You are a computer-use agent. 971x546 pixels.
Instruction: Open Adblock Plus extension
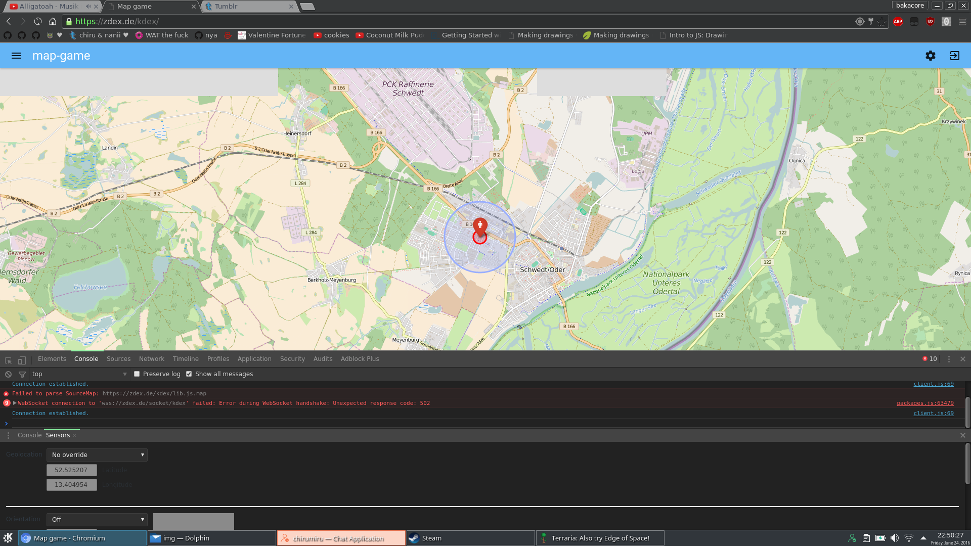[x=898, y=21]
